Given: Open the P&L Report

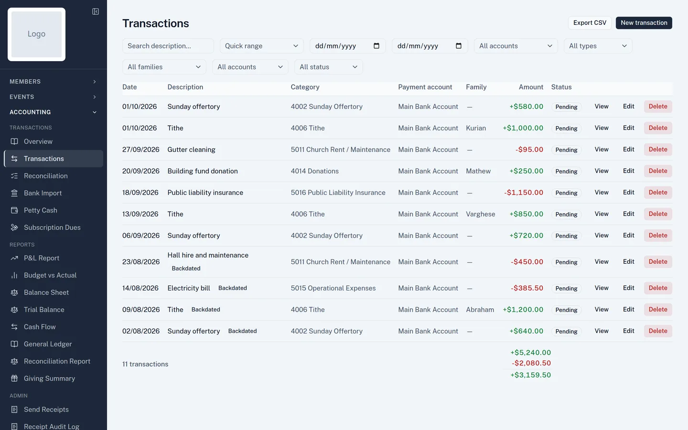Looking at the screenshot, I should [x=54, y=258].
